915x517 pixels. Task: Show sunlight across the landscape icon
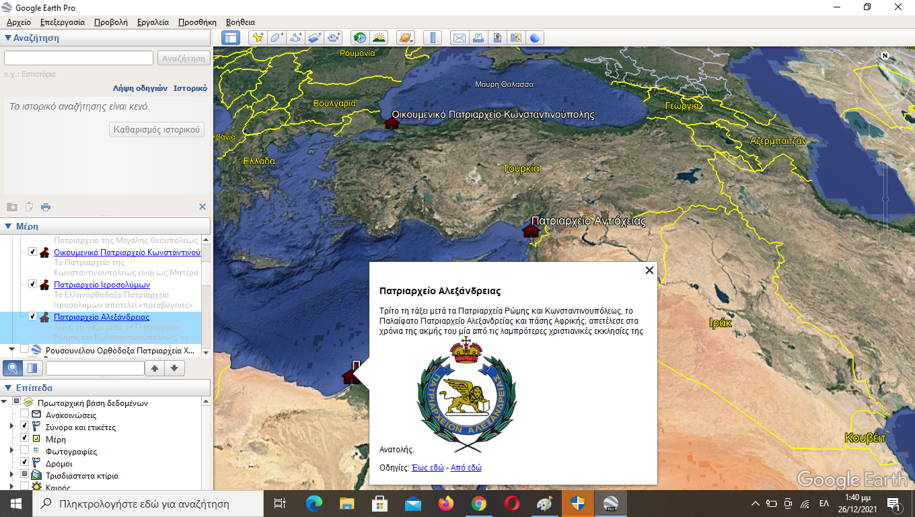tap(379, 38)
